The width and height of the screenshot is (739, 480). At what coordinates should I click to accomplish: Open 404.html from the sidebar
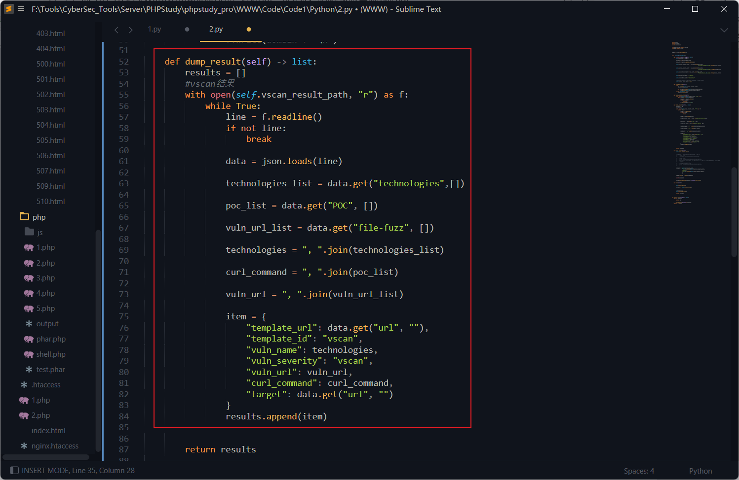click(x=50, y=49)
